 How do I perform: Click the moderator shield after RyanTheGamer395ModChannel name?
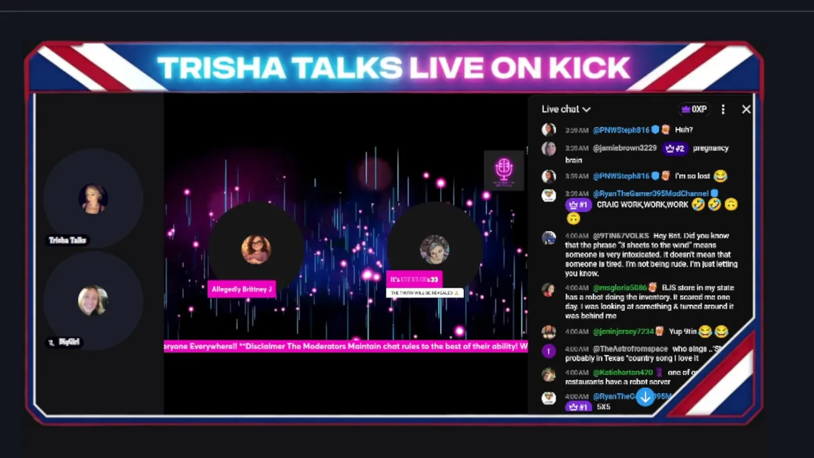point(714,193)
